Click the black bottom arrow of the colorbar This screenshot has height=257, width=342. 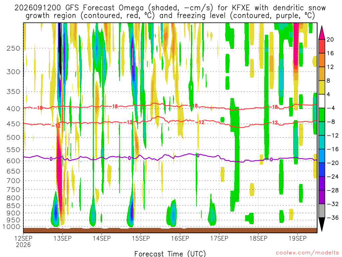tap(322, 224)
